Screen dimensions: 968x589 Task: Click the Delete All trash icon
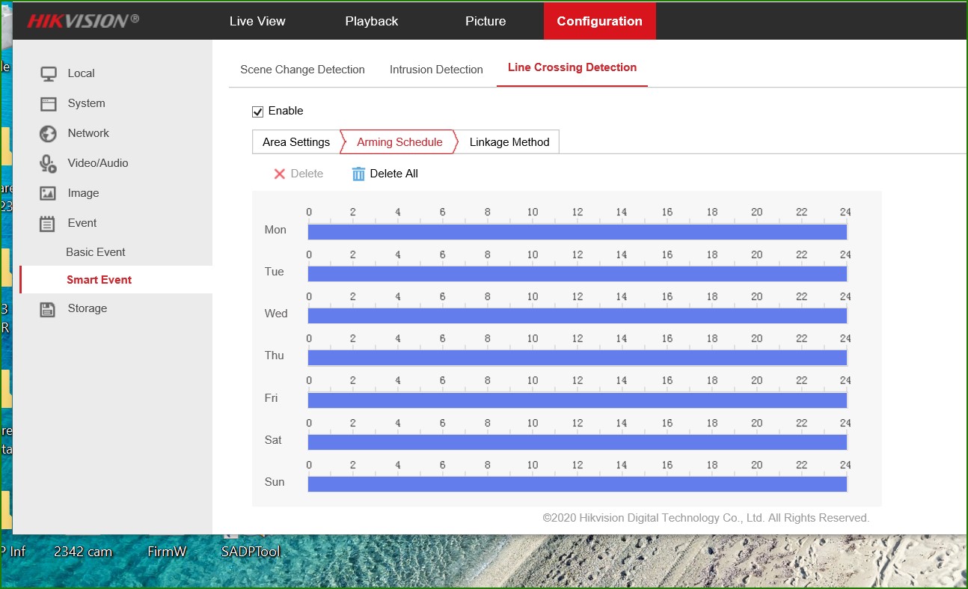(x=358, y=174)
